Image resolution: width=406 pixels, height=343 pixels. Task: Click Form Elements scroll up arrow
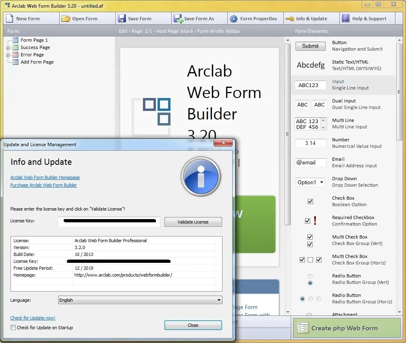[399, 40]
